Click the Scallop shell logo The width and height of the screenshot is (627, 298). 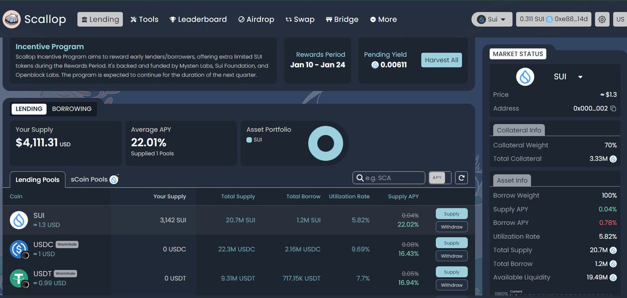click(x=11, y=19)
